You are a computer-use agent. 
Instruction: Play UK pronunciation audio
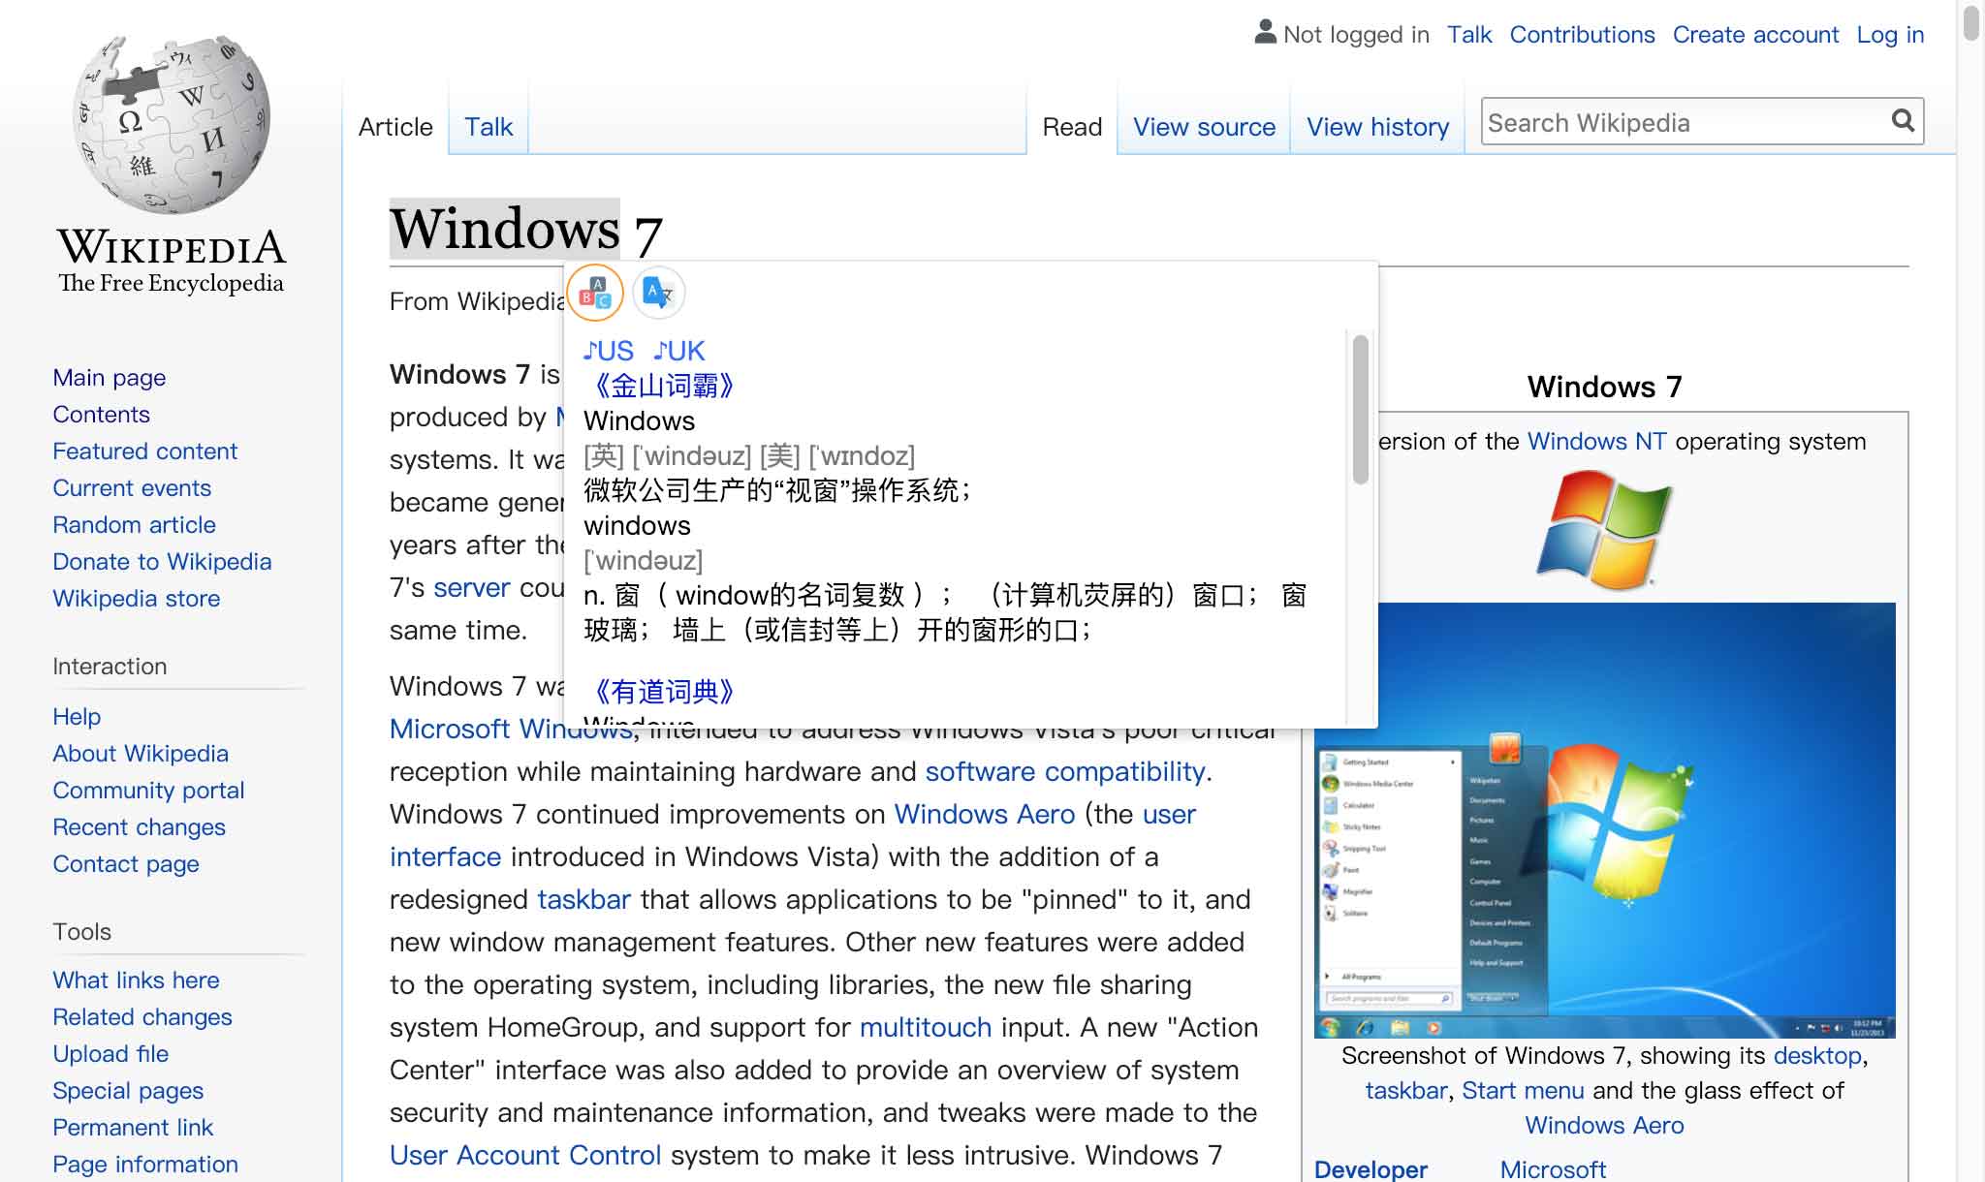[678, 351]
